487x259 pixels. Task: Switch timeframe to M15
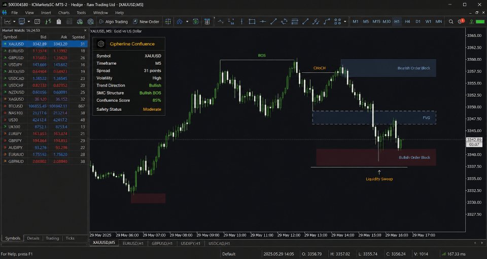[x=376, y=22]
